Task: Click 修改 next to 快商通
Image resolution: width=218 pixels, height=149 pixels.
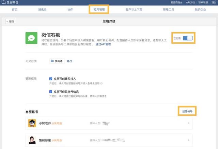Action: coord(69,61)
